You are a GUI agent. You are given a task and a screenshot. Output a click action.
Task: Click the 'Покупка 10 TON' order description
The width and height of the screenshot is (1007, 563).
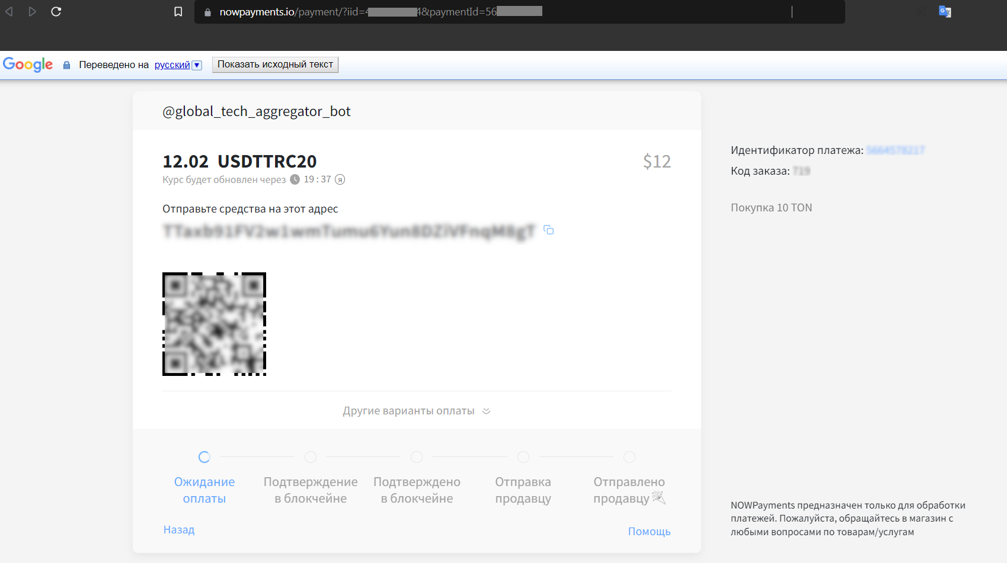point(771,208)
